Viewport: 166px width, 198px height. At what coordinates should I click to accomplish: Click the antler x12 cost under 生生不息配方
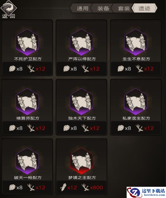[x=145, y=69]
